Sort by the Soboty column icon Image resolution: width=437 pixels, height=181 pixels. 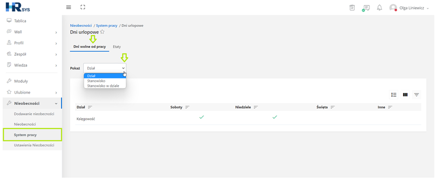point(187,107)
